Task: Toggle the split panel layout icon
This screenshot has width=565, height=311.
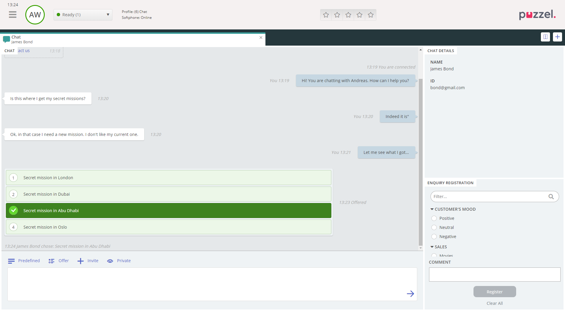Action: point(545,37)
